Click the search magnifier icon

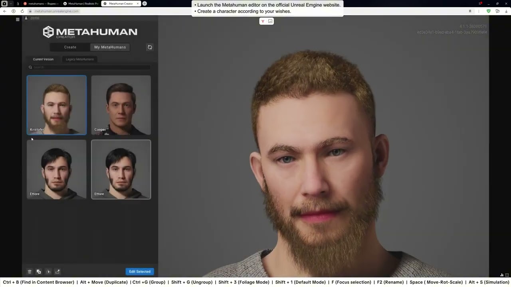30,67
